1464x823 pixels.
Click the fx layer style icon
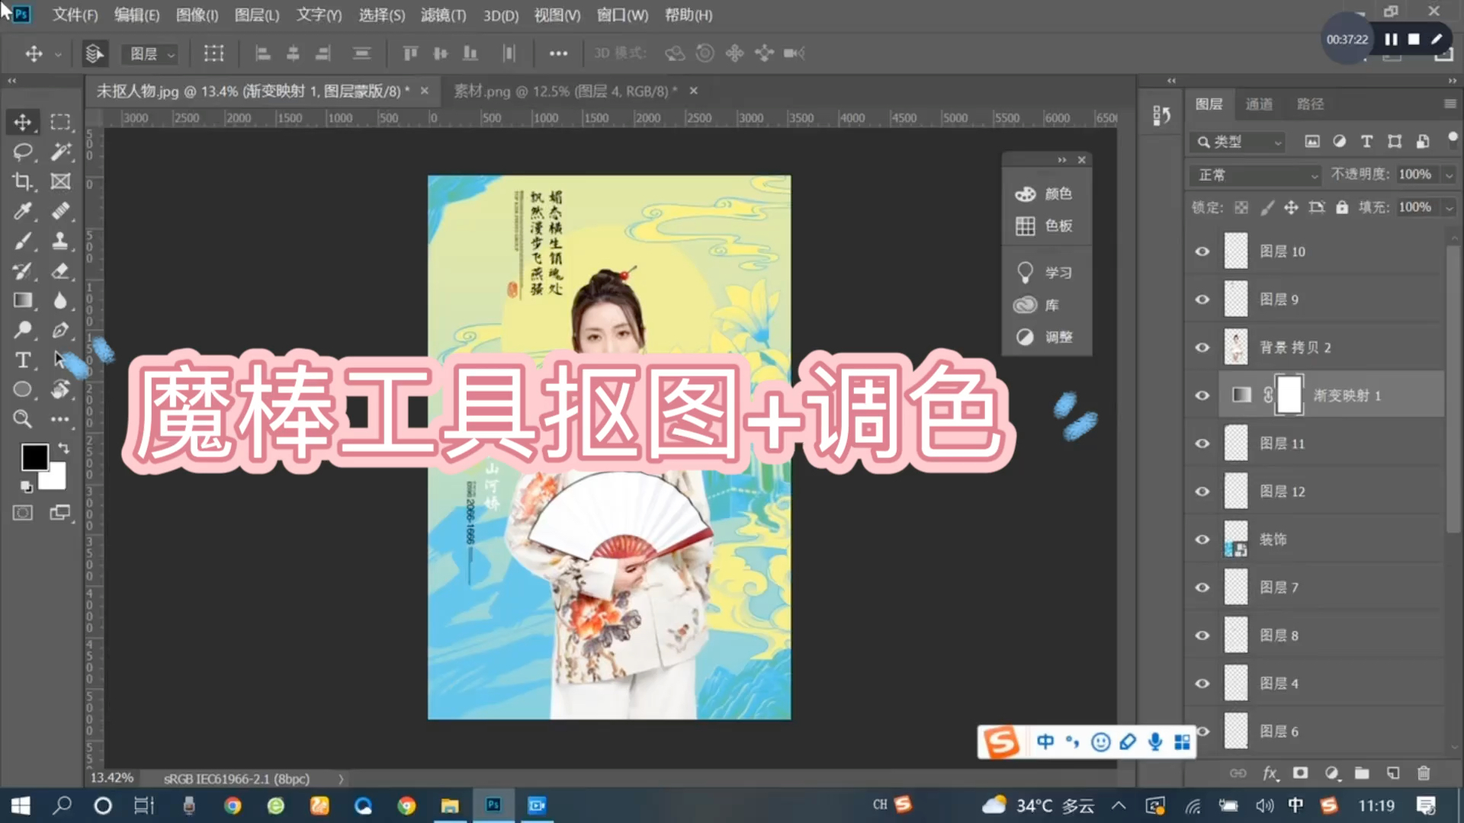tap(1270, 773)
